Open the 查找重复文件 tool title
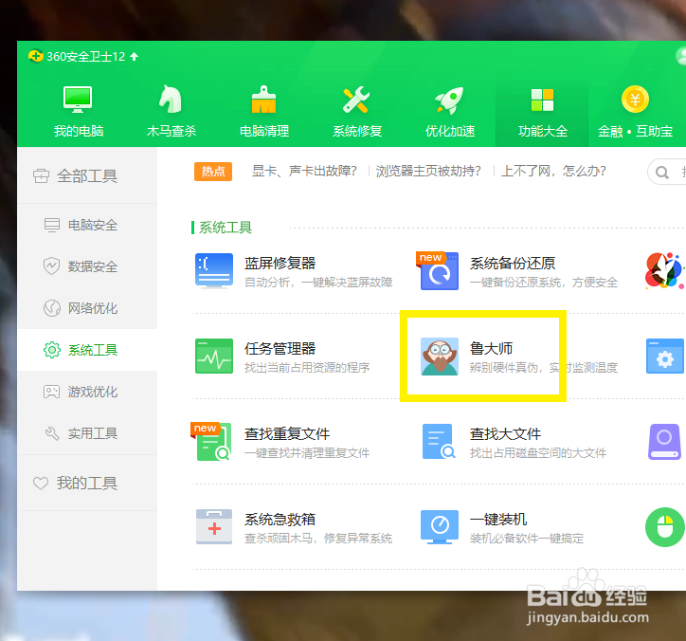This screenshot has height=641, width=686. 287,434
